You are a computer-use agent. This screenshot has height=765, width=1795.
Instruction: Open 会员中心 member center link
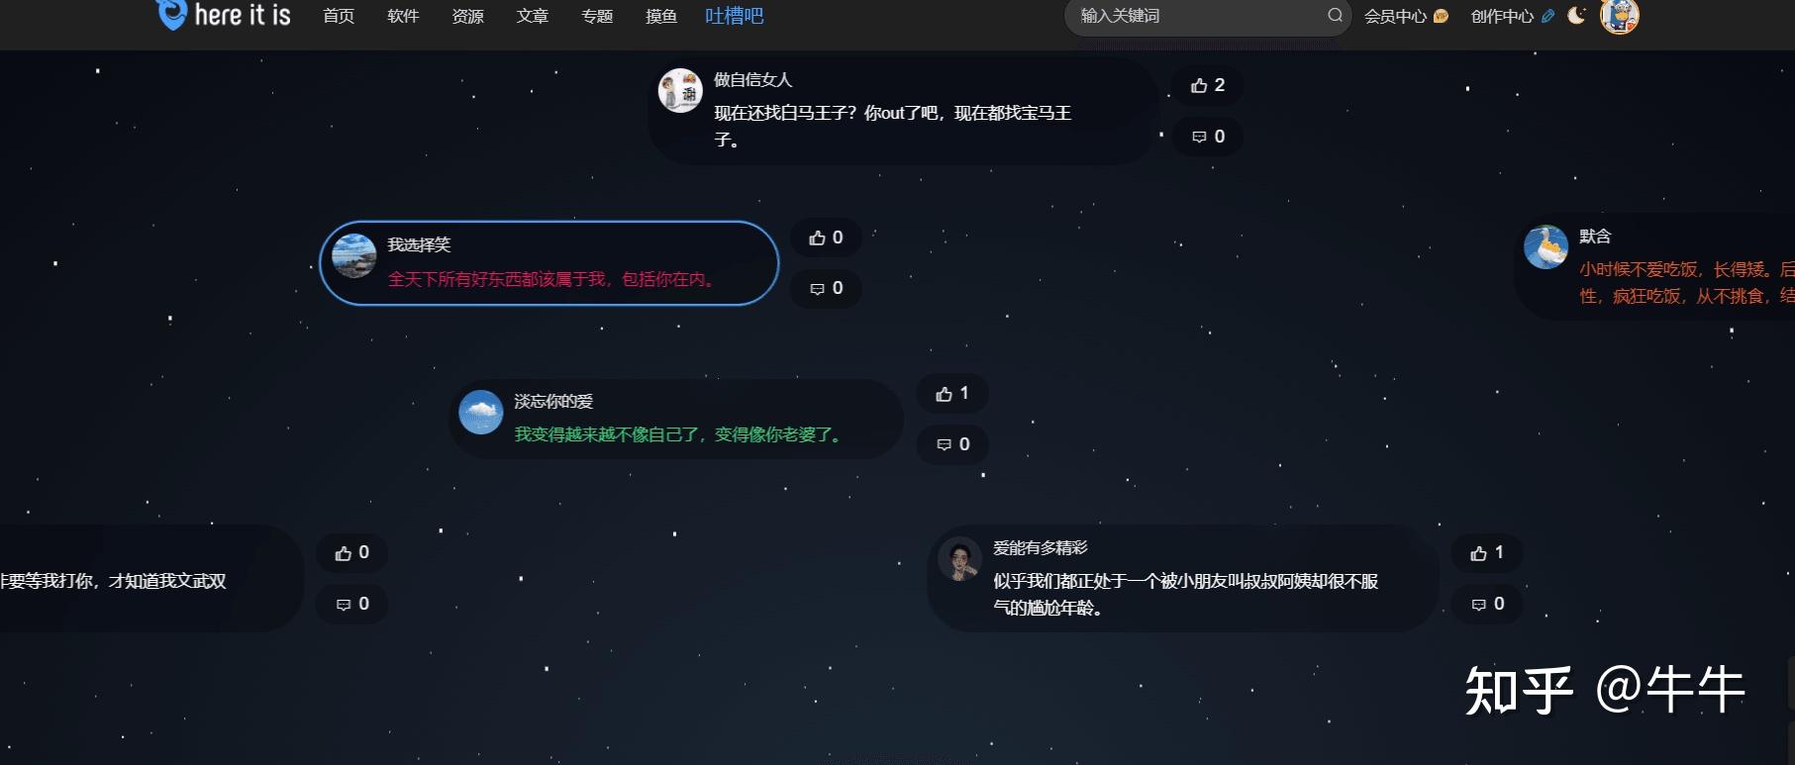click(1406, 16)
